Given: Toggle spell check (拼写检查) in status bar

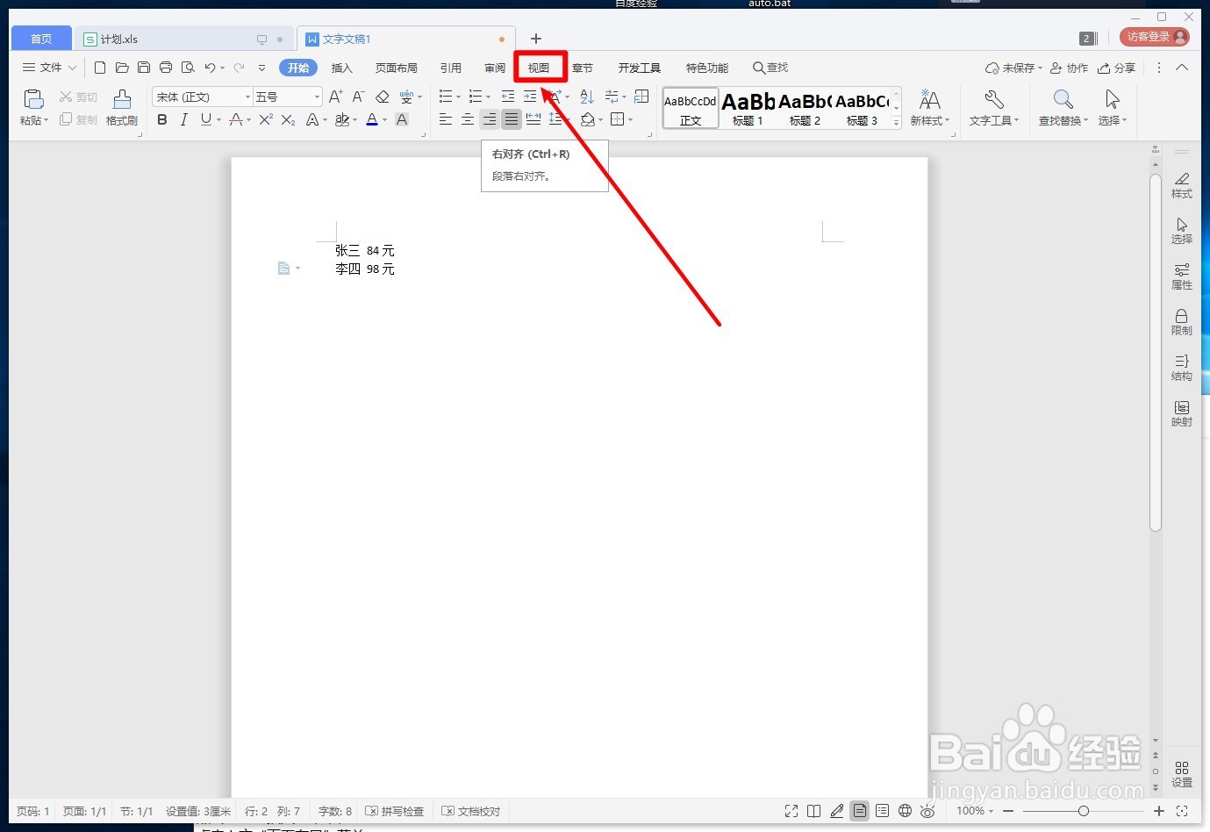Looking at the screenshot, I should coord(395,811).
